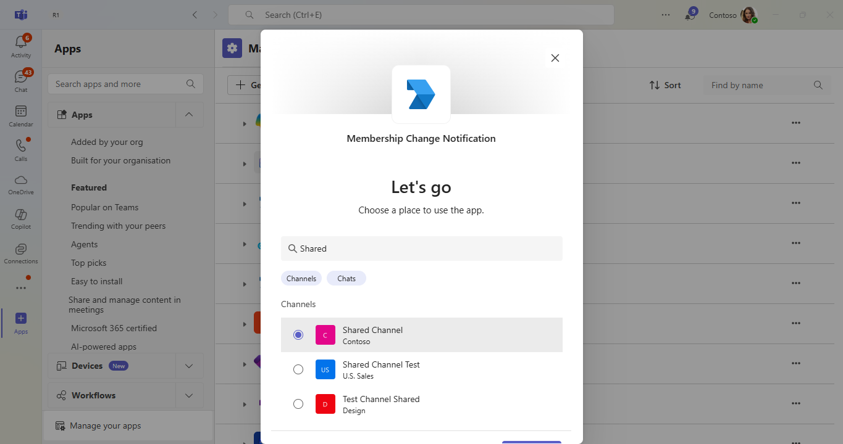Expand the Devices section chevron
The image size is (843, 444).
pos(190,366)
